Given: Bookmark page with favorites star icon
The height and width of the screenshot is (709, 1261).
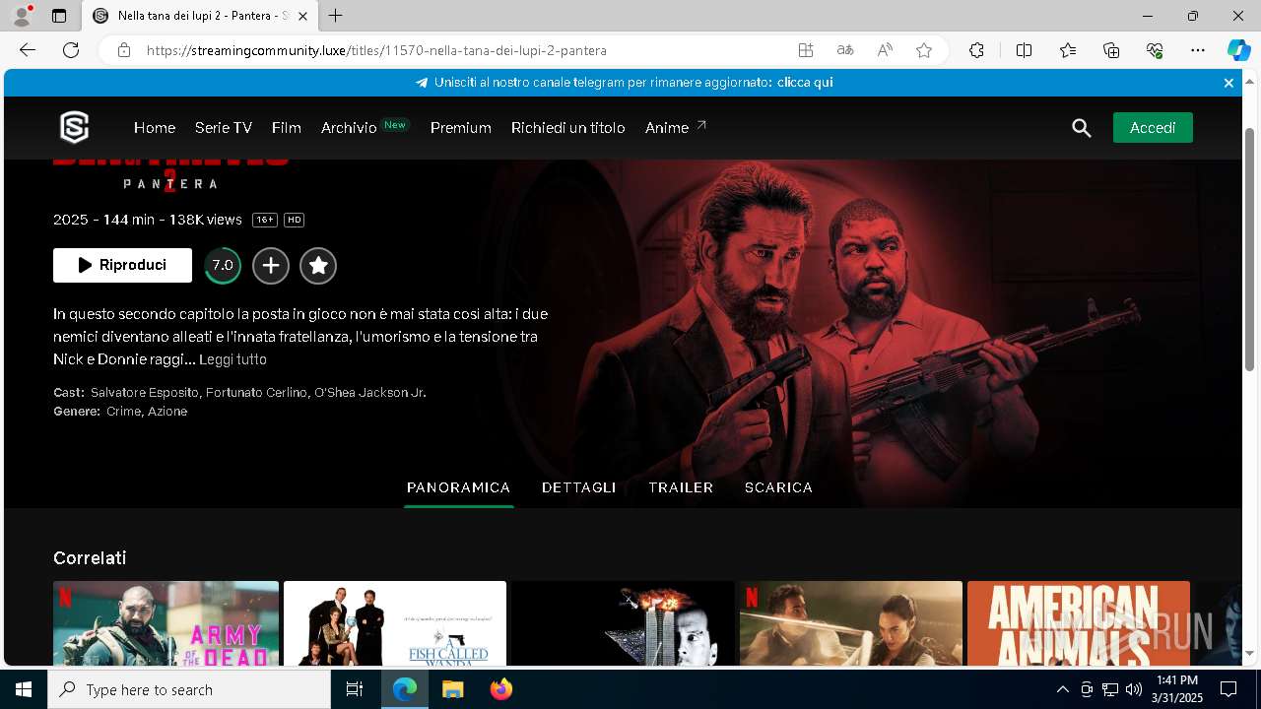Looking at the screenshot, I should point(924,50).
